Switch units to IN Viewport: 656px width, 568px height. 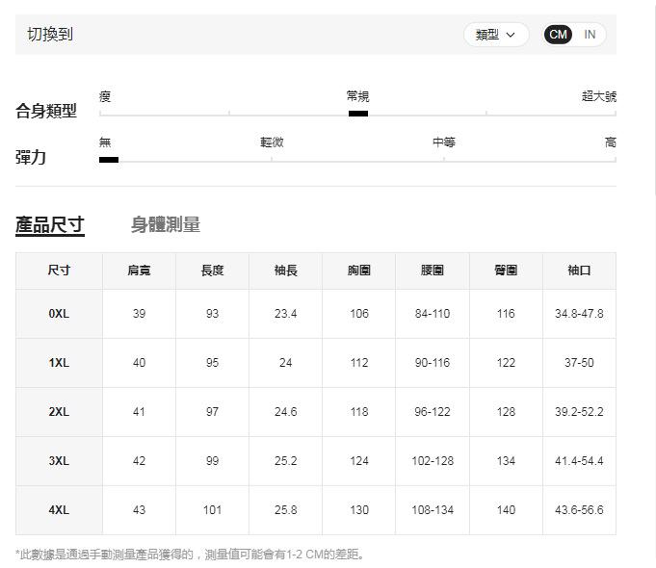[590, 35]
